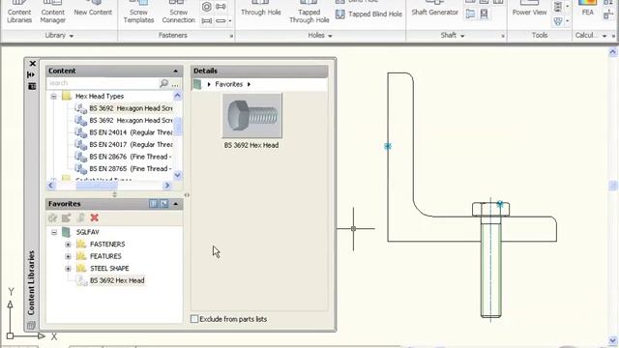Select the highlighted BS 3692 Hexagon Head row
This screenshot has width=619, height=348.
(x=124, y=108)
